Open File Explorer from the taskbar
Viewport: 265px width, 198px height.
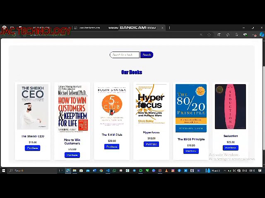(75, 170)
